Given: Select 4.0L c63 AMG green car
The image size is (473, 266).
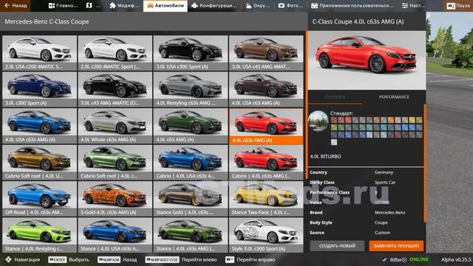Looking at the screenshot, I should (191, 126).
